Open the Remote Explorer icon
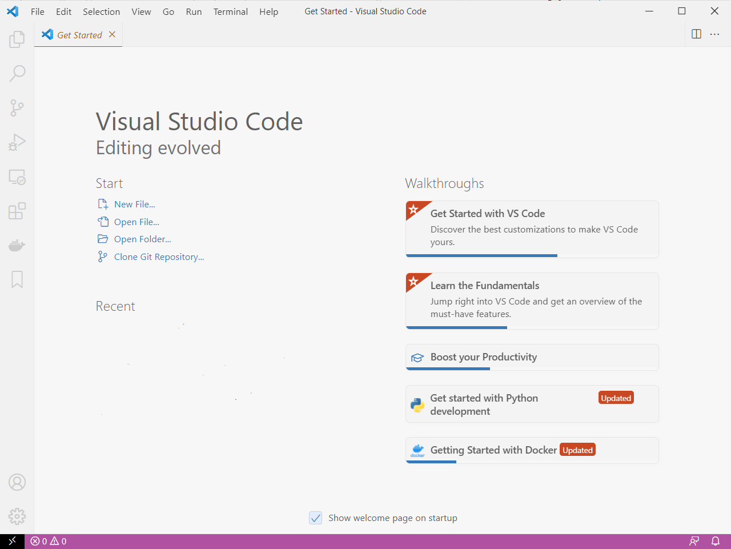731x549 pixels. pyautogui.click(x=17, y=177)
